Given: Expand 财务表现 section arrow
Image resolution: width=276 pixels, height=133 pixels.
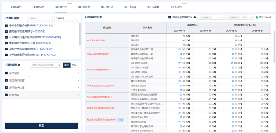Looking at the screenshot, I should pyautogui.click(x=79, y=95).
